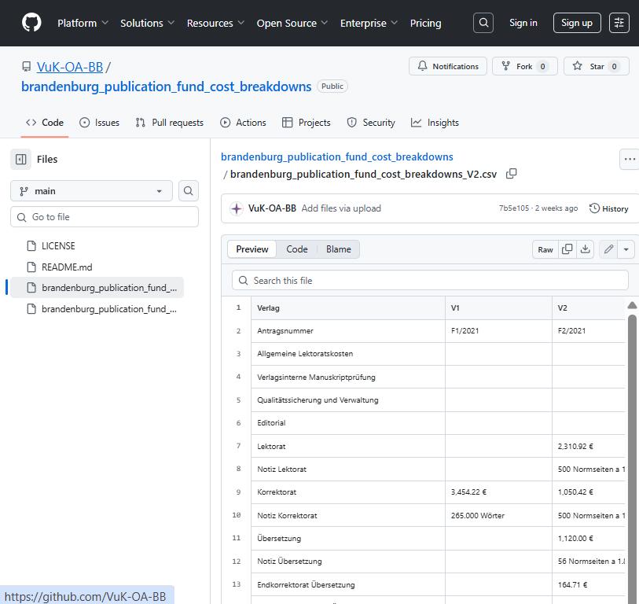Switch to the Code view tab
639x604 pixels.
[297, 249]
